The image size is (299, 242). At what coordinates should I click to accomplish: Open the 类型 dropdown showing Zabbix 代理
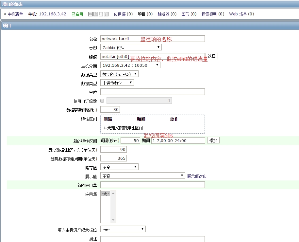[x=131, y=47]
